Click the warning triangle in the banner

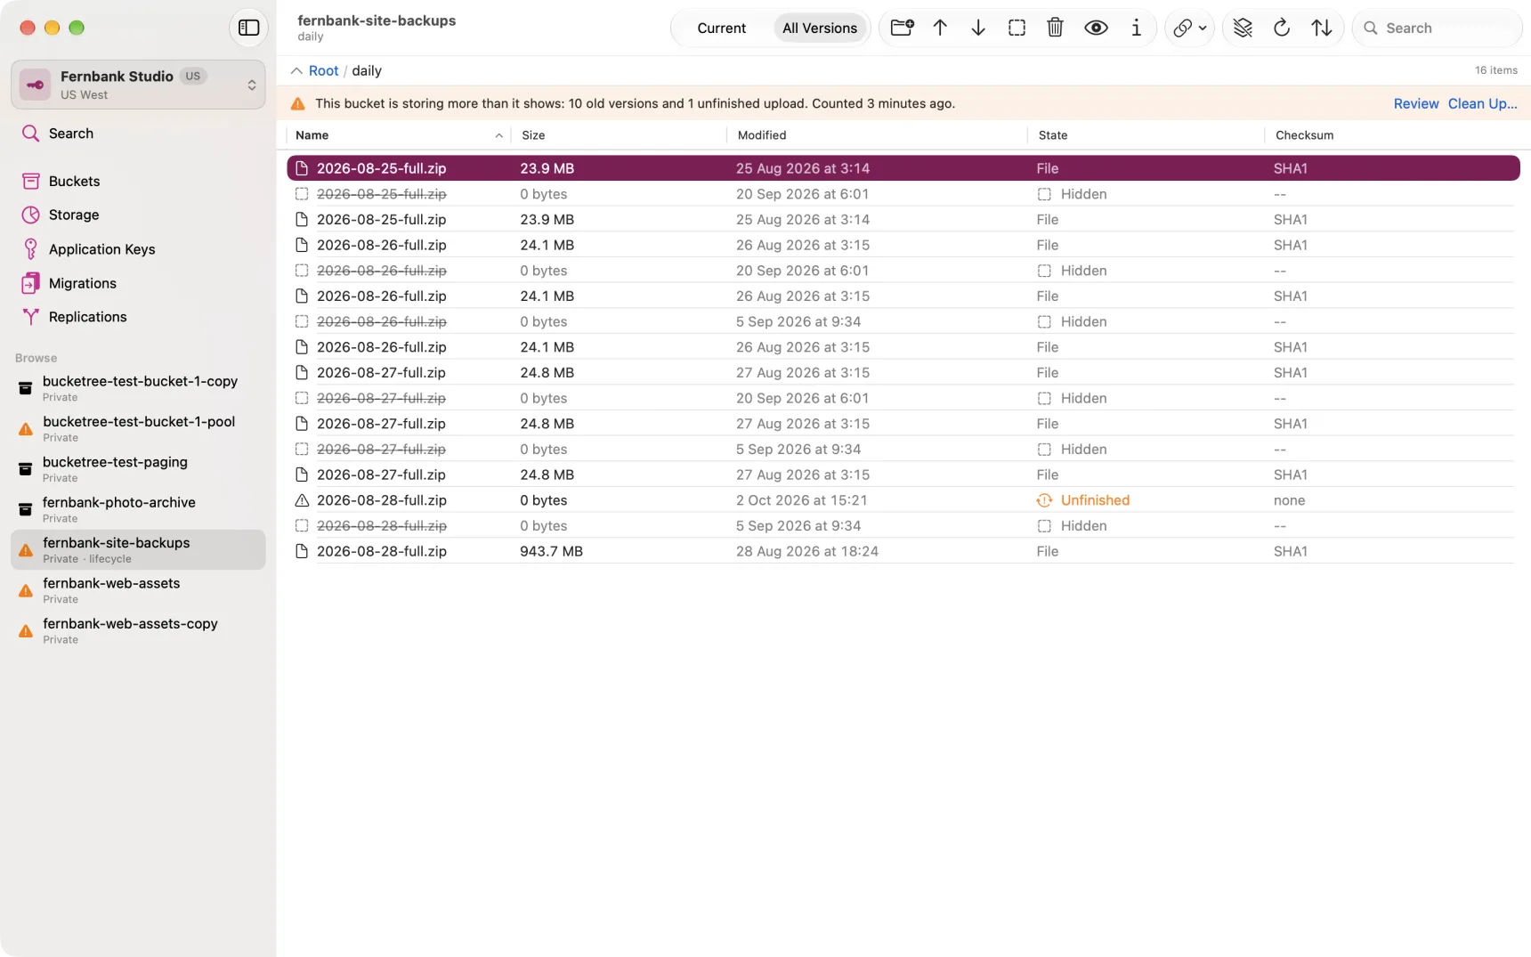(x=298, y=103)
